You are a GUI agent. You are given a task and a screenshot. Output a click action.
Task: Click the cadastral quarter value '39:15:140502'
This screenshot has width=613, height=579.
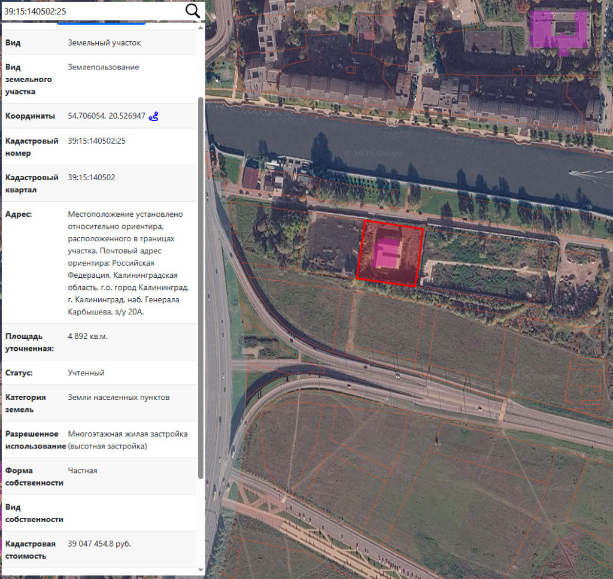point(92,177)
